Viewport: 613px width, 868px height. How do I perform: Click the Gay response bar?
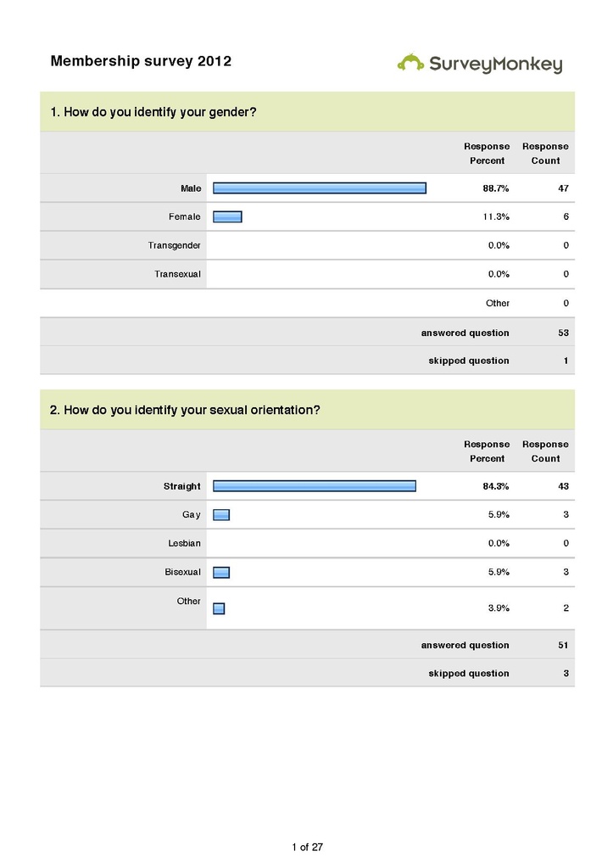tap(221, 515)
